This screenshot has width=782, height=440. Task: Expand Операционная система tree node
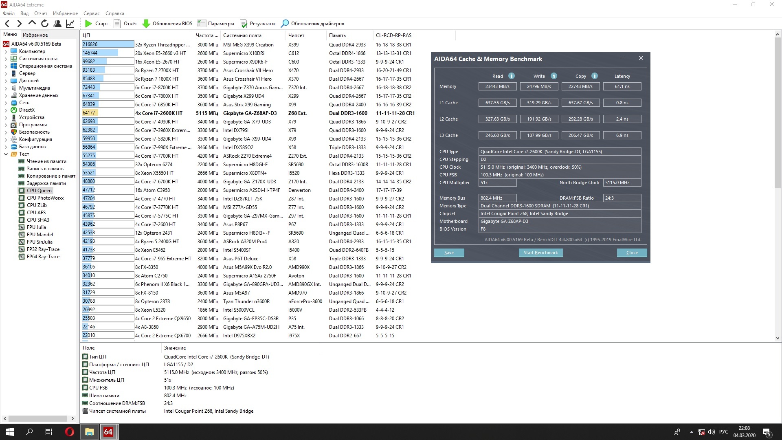tap(6, 66)
